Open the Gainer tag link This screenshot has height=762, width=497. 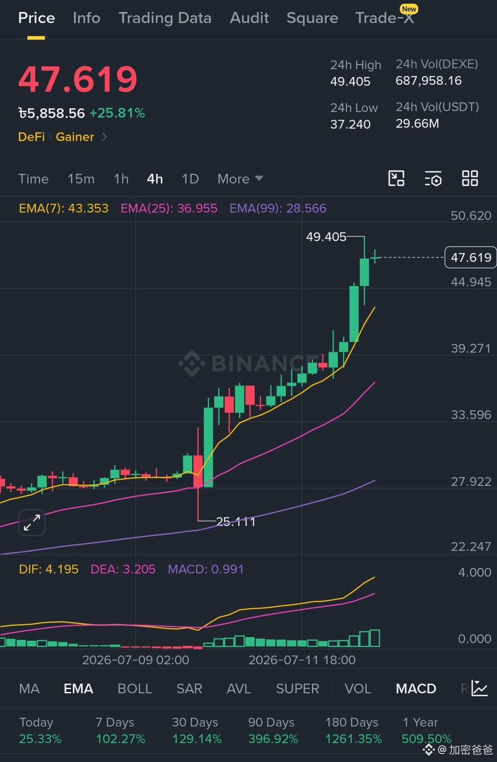75,137
